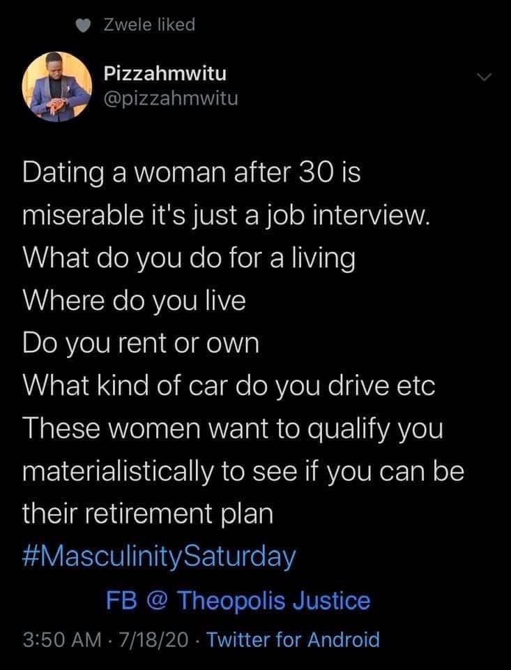Click the line 'Dating a woman after 30 is'

[x=192, y=172]
